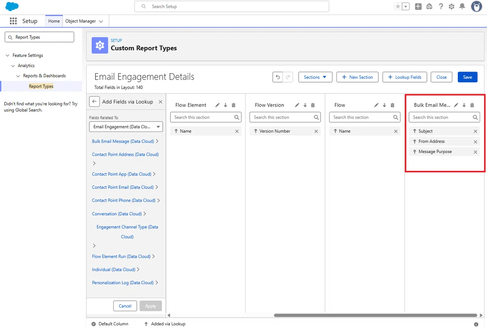Open the Setup gear menu
487x329 pixels.
tap(451, 6)
